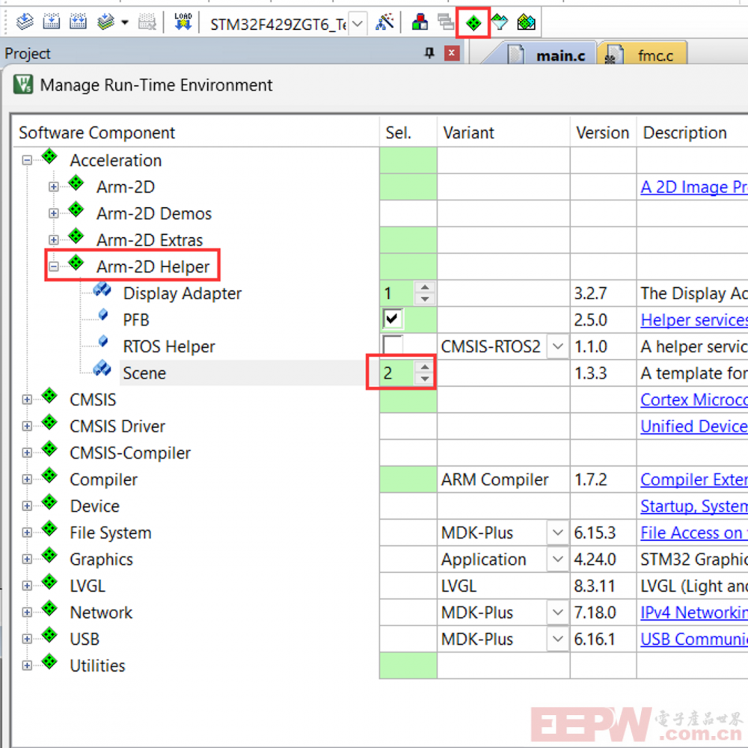Screen dimensions: 748x748
Task: Open the 'USB Communi' description link
Action: (694, 640)
